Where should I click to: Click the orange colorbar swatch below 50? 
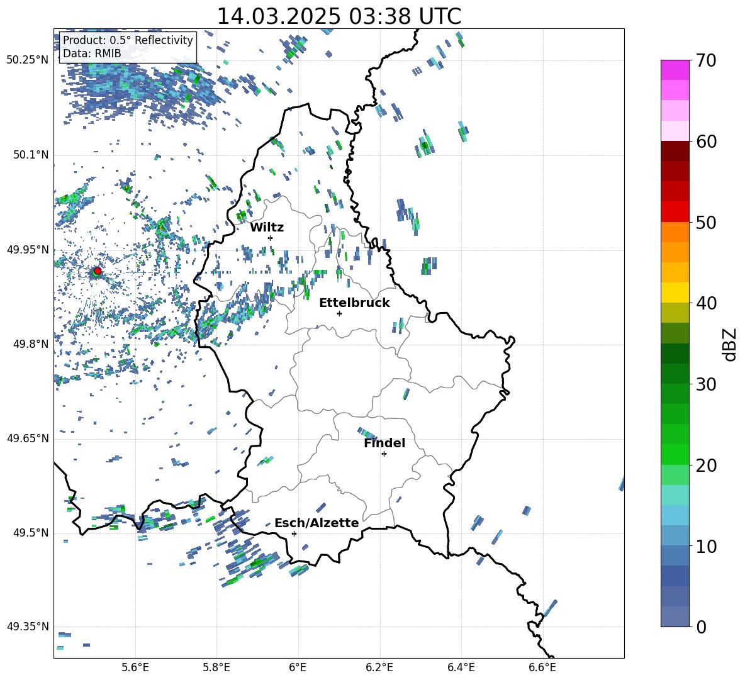675,231
